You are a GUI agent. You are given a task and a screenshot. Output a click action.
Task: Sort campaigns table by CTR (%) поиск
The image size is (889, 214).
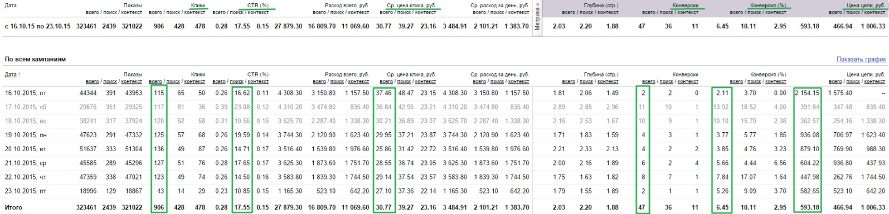click(x=237, y=81)
